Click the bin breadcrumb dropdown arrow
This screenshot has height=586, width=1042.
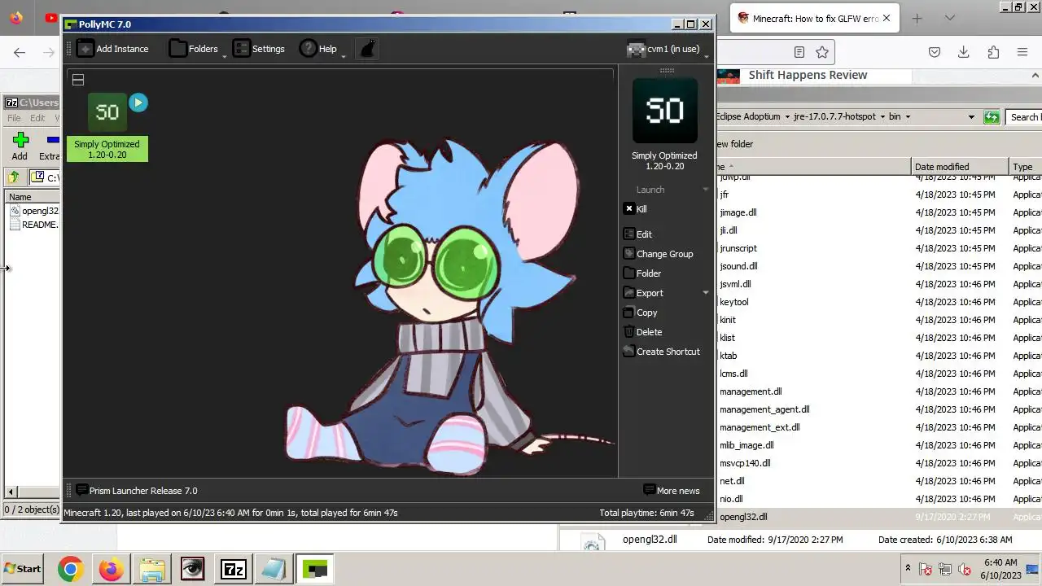click(908, 117)
